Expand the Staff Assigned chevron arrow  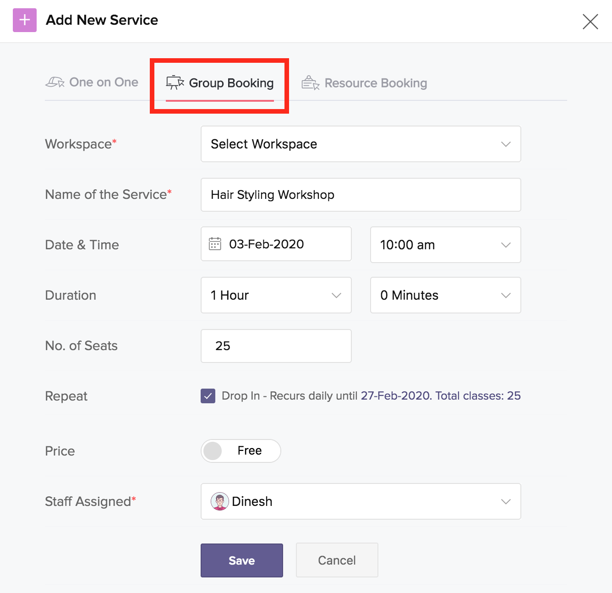click(x=506, y=501)
